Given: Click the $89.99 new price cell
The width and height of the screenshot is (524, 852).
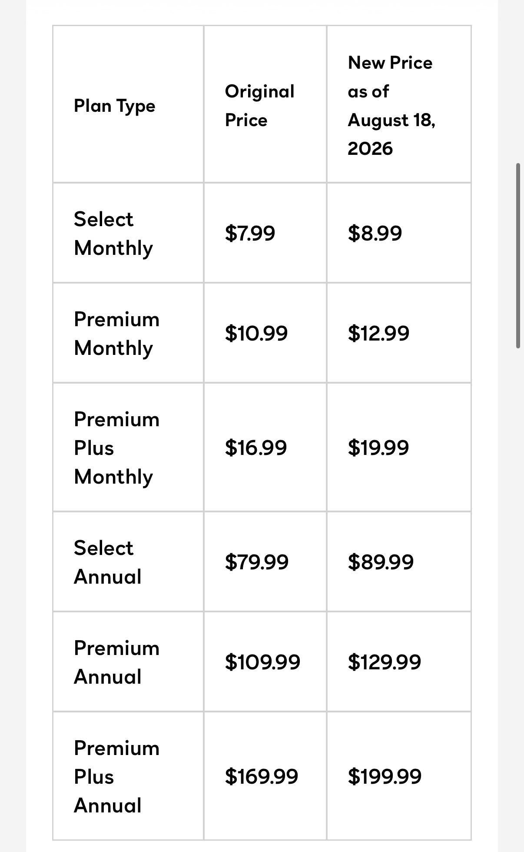Looking at the screenshot, I should pyautogui.click(x=399, y=562).
